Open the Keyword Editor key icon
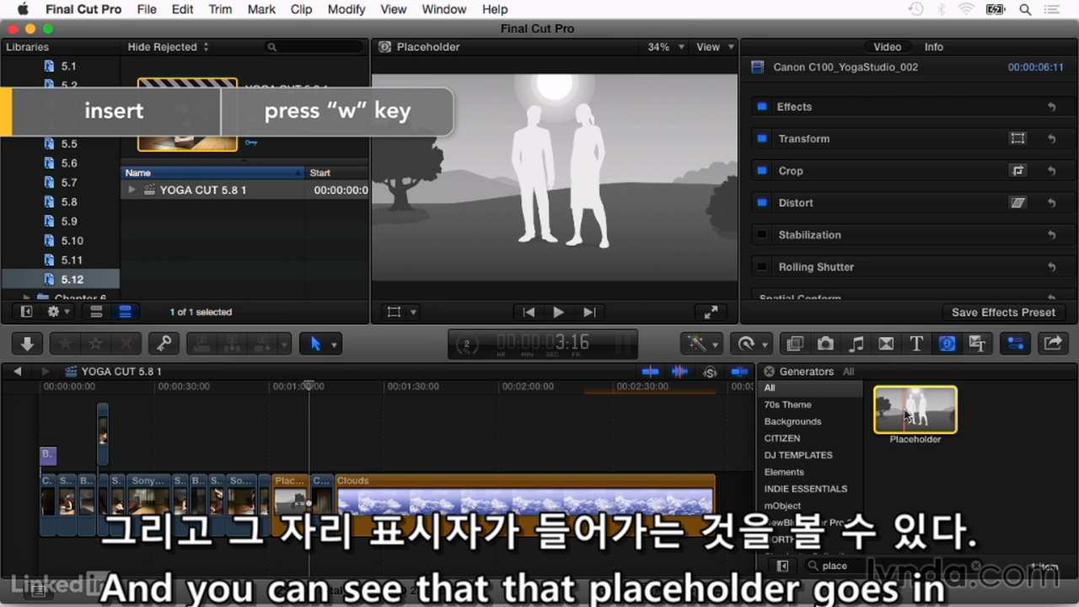The height and width of the screenshot is (607, 1079). tap(164, 343)
